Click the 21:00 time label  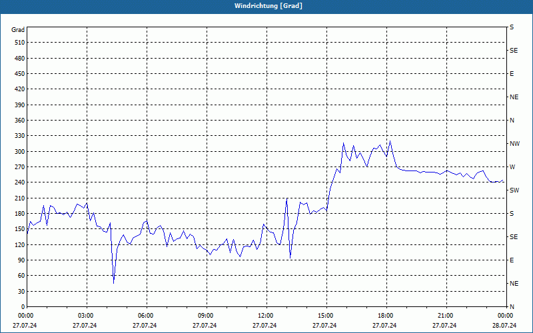point(446,316)
